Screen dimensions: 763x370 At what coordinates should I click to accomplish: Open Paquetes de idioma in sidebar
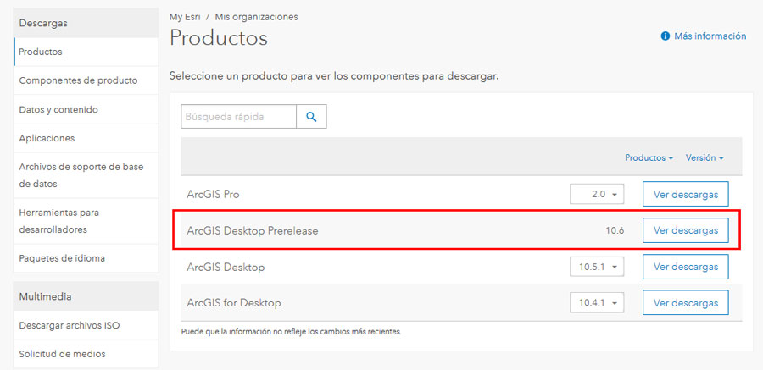(x=86, y=258)
